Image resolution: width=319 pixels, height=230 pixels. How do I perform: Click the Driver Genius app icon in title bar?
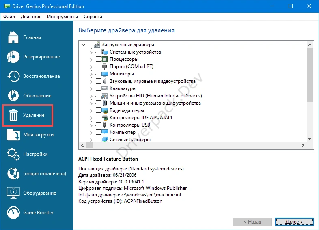tap(7, 6)
